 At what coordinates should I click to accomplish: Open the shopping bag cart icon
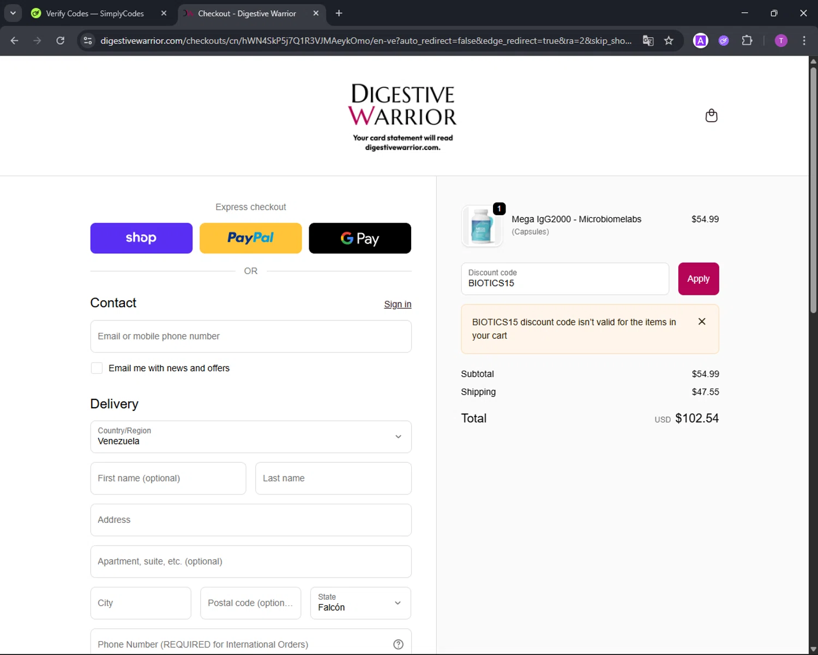point(711,116)
